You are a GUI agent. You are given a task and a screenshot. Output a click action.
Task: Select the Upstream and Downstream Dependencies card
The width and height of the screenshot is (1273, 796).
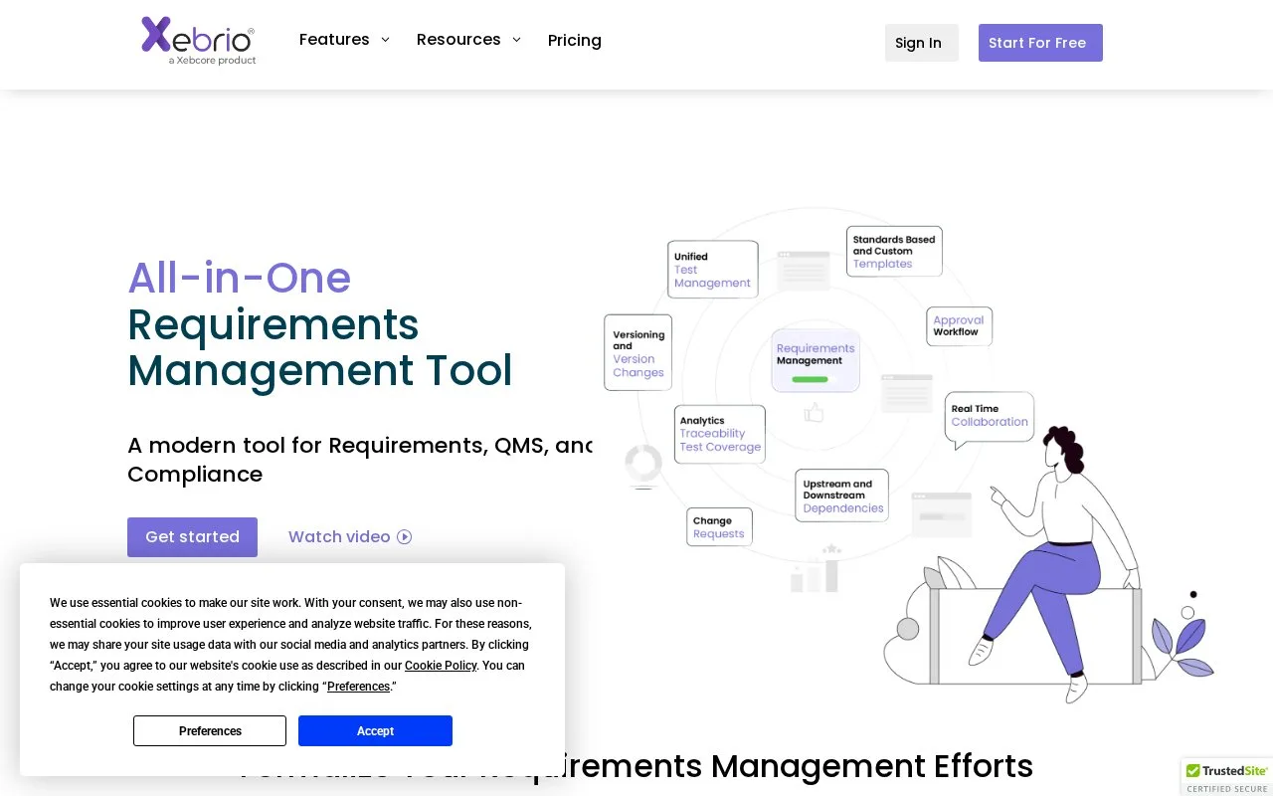[x=842, y=496]
